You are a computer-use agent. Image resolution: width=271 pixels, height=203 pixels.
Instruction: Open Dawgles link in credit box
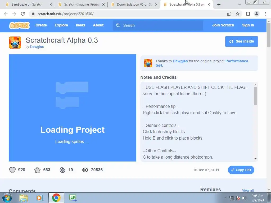tap(180, 61)
